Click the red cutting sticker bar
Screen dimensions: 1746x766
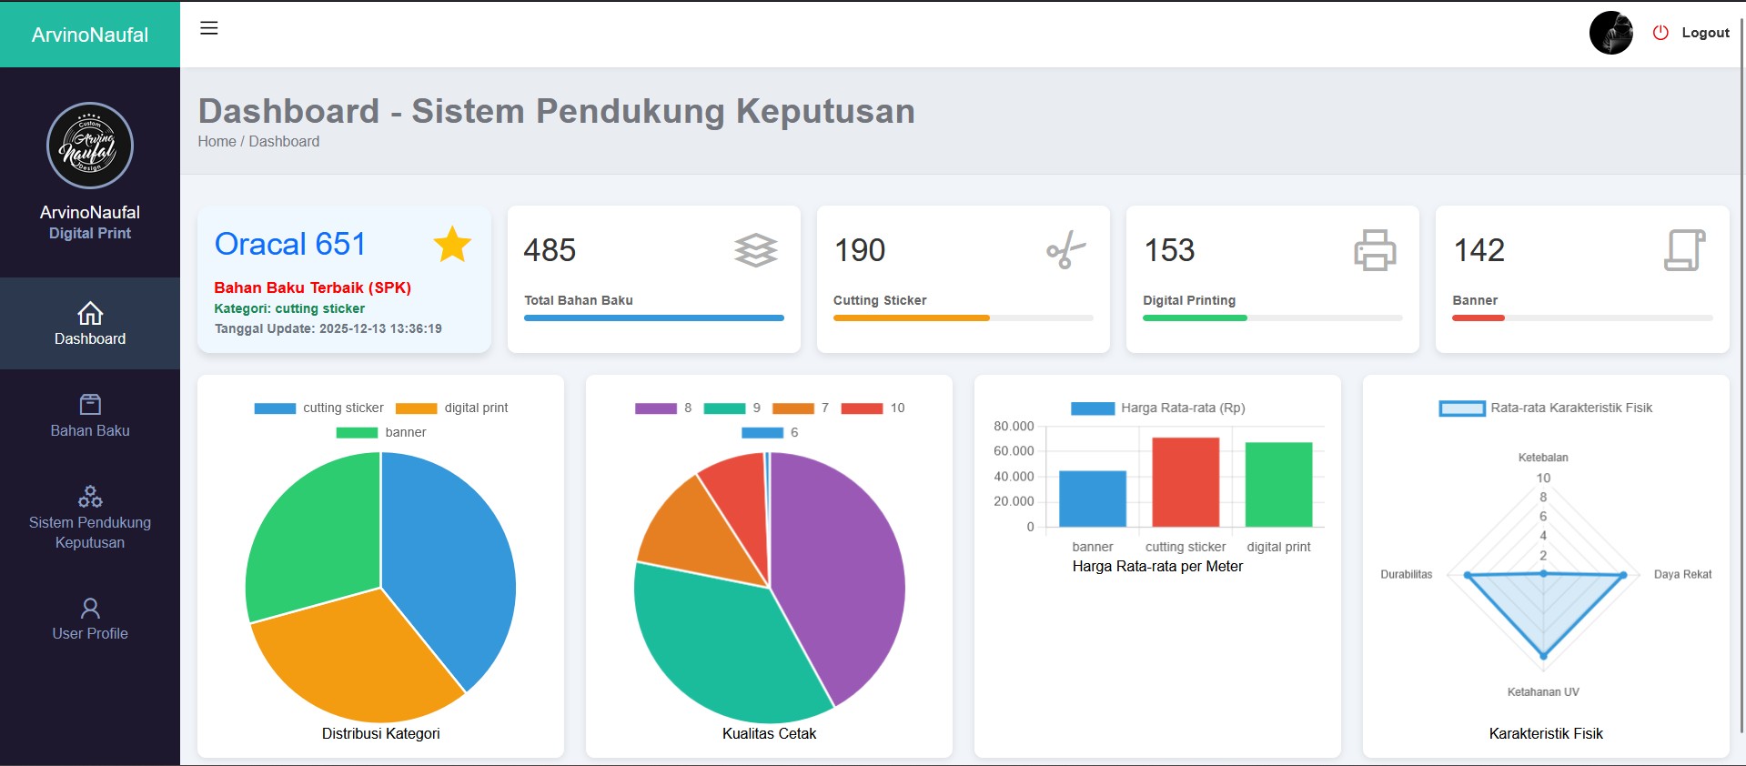1186,482
